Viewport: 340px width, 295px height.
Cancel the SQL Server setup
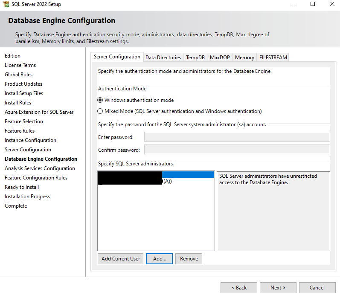coord(317,288)
